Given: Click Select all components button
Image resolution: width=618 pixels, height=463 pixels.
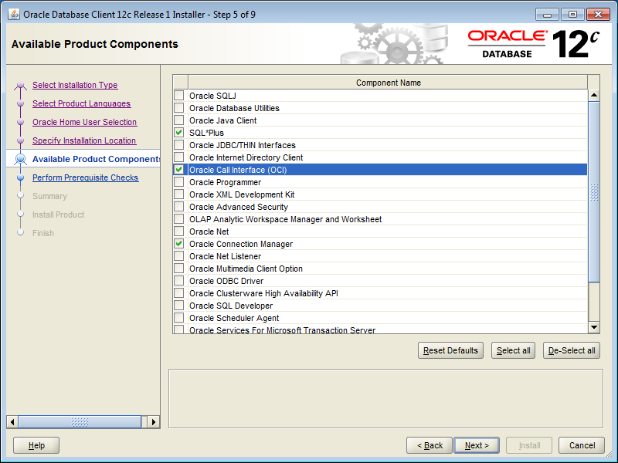Looking at the screenshot, I should pyautogui.click(x=513, y=350).
